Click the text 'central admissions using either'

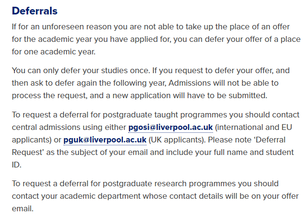point(69,128)
